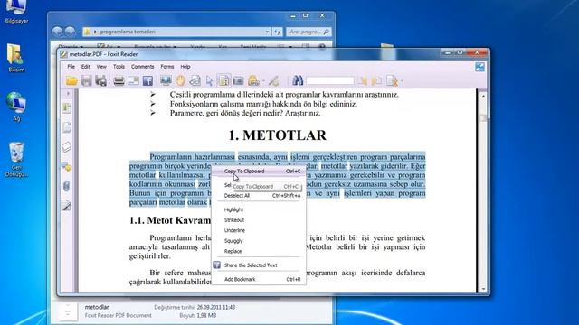Click the Foxit find text field
This screenshot has height=325, width=579.
click(x=330, y=80)
